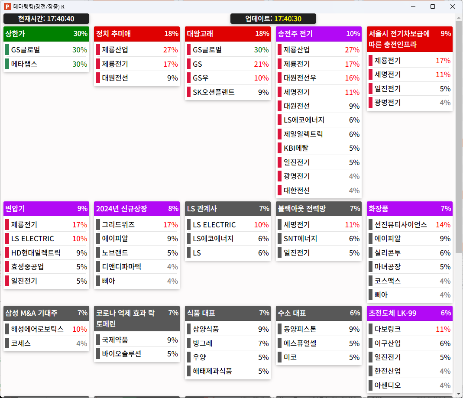Select 대원전선 9% in 정치 추미애 card
The width and height of the screenshot is (463, 398).
(137, 78)
